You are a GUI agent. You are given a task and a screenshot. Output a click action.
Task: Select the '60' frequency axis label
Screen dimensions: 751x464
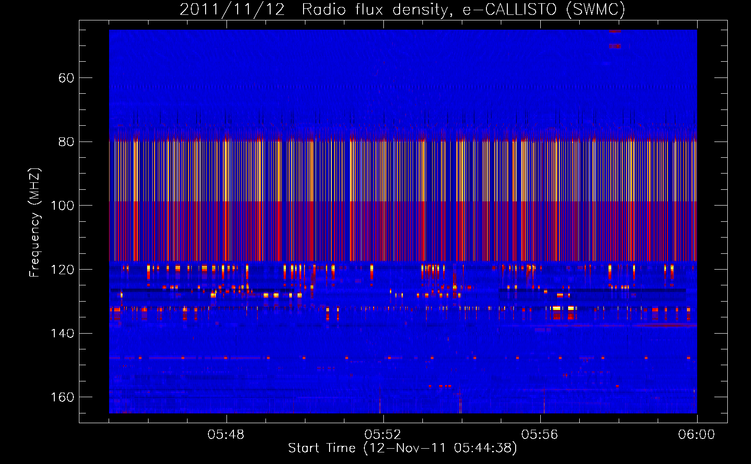[x=66, y=78]
